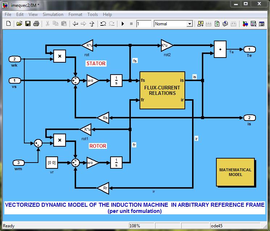Select the is output port 2
The height and width of the screenshot is (231, 270).
coord(249,118)
